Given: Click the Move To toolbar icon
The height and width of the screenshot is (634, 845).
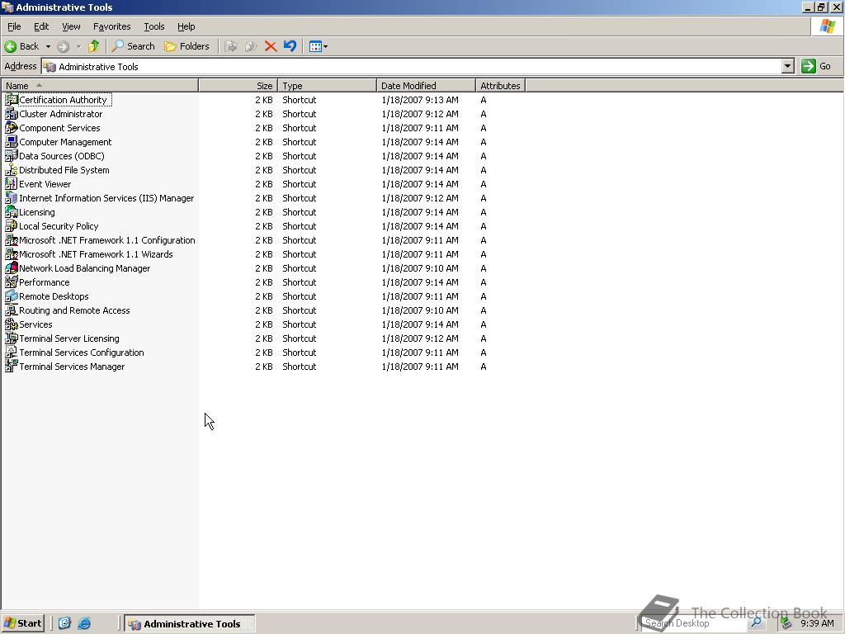Looking at the screenshot, I should pyautogui.click(x=231, y=46).
